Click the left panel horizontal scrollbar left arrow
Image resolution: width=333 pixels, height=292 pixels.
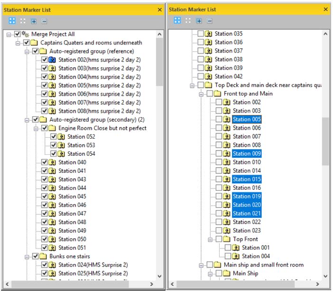(8, 284)
